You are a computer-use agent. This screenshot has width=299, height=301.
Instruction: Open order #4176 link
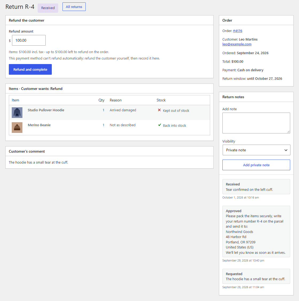(238, 31)
